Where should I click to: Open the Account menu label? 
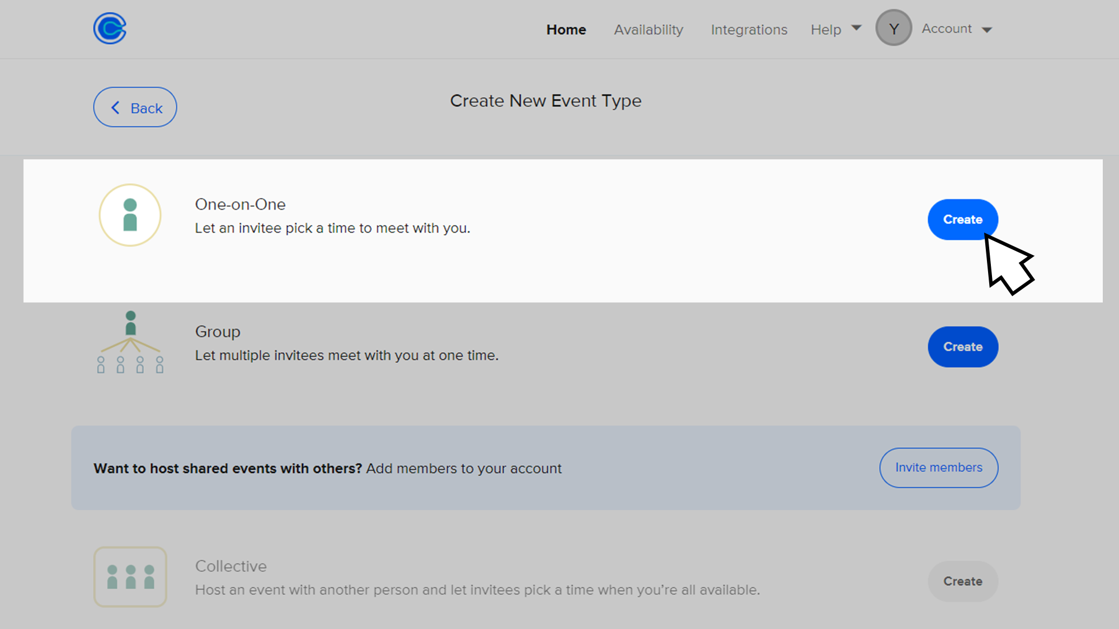point(947,29)
